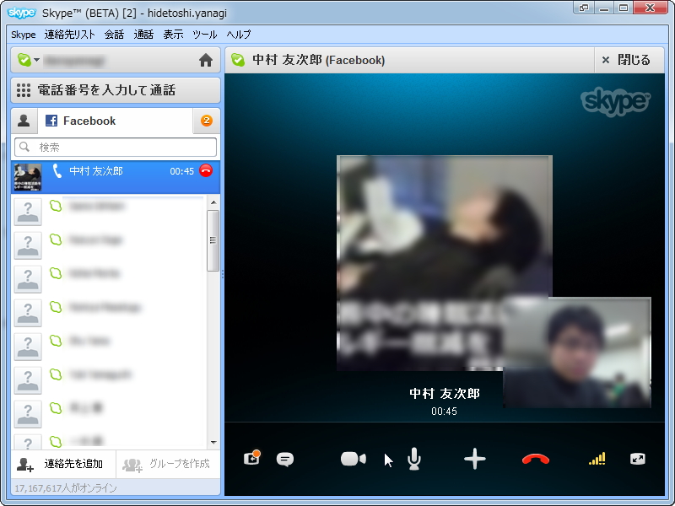Screen dimensions: 675x506
Task: Open recent events tab with badge 2
Action: 206,121
